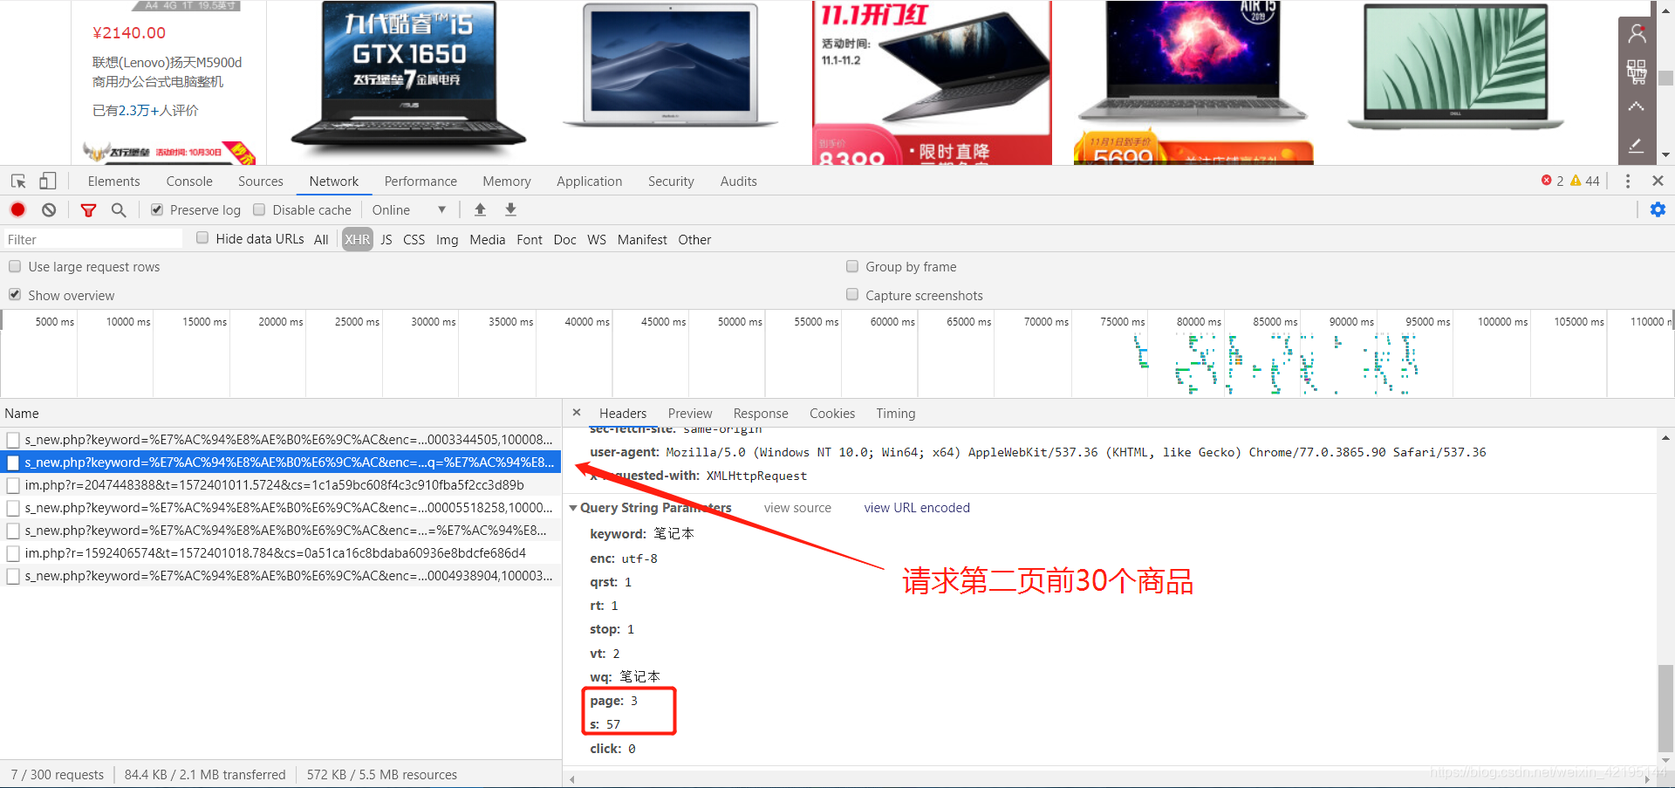
Task: Filter requests by Doc type
Action: 565,240
